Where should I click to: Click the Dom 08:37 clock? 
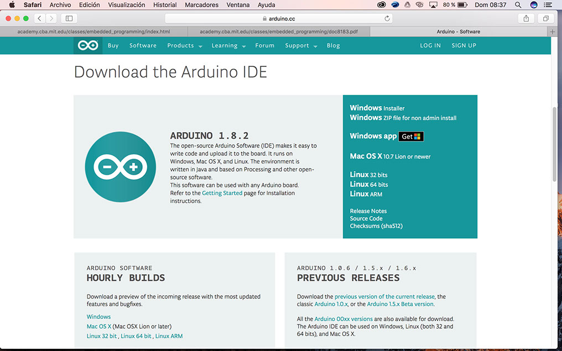(x=490, y=4)
